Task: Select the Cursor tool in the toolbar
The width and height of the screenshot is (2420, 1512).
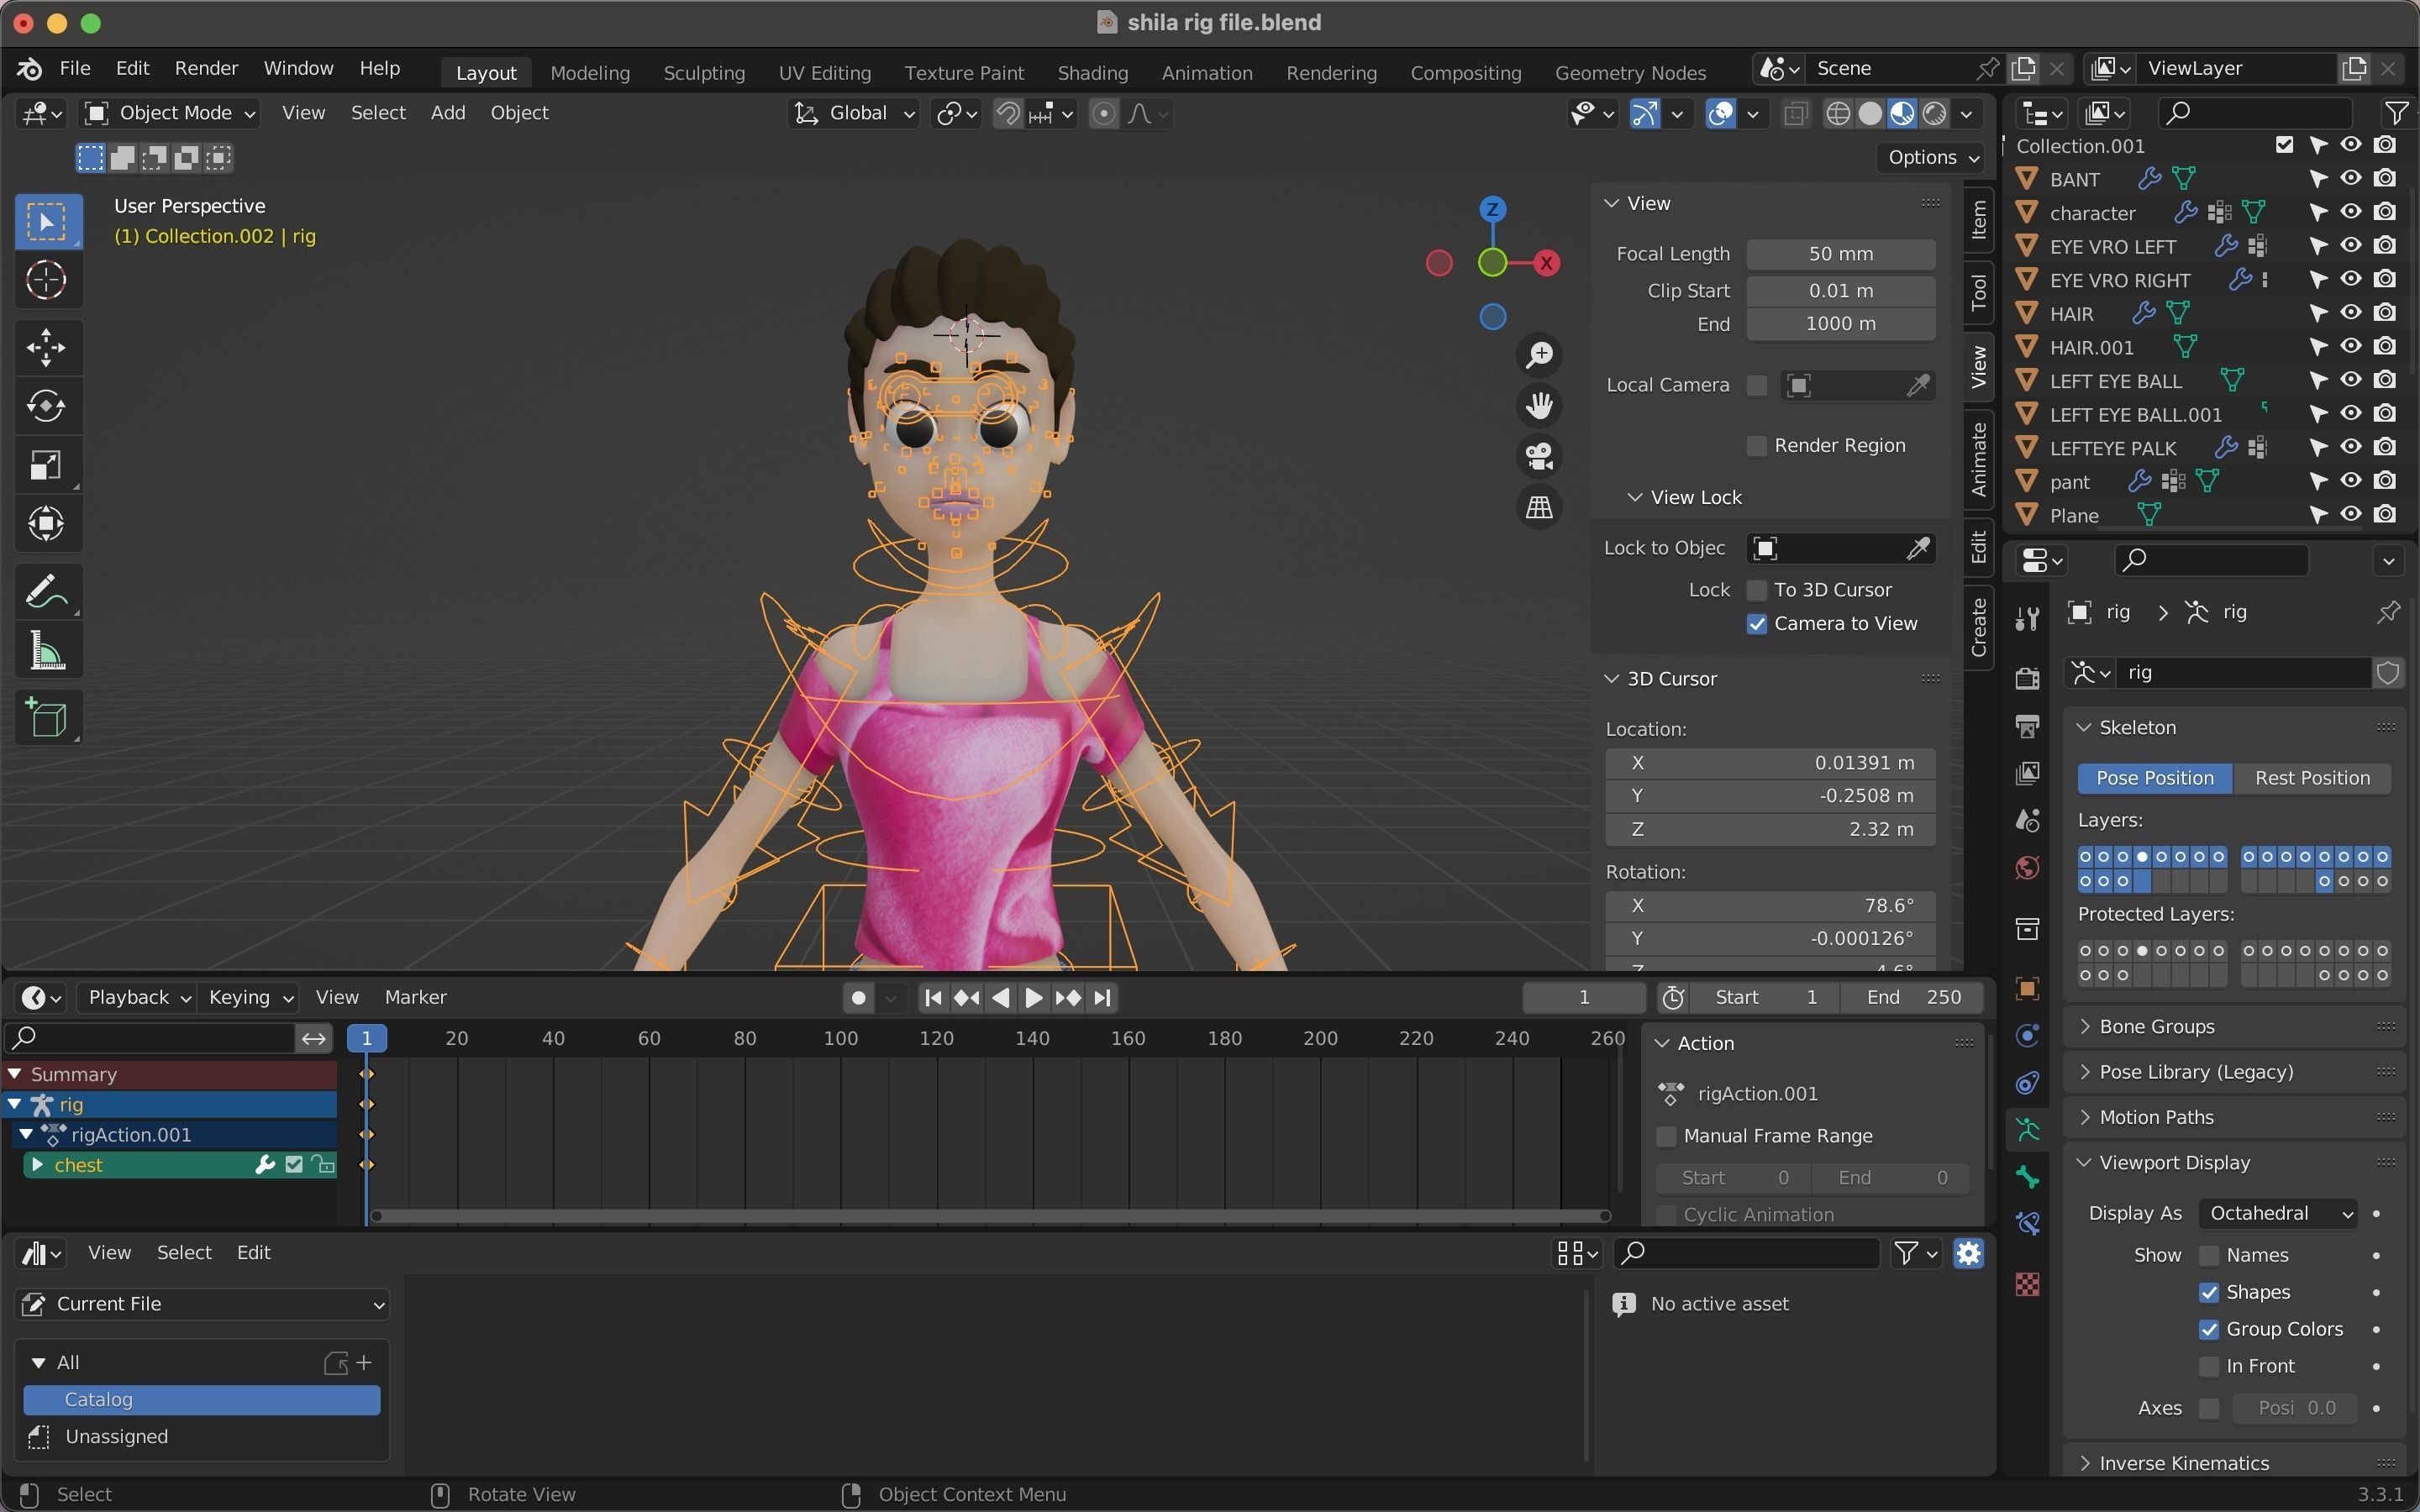Action: 46,280
